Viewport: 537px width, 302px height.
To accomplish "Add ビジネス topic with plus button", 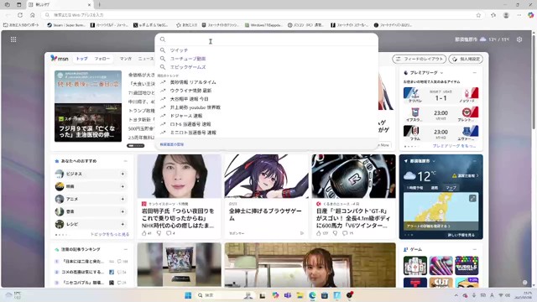I will point(123,174).
